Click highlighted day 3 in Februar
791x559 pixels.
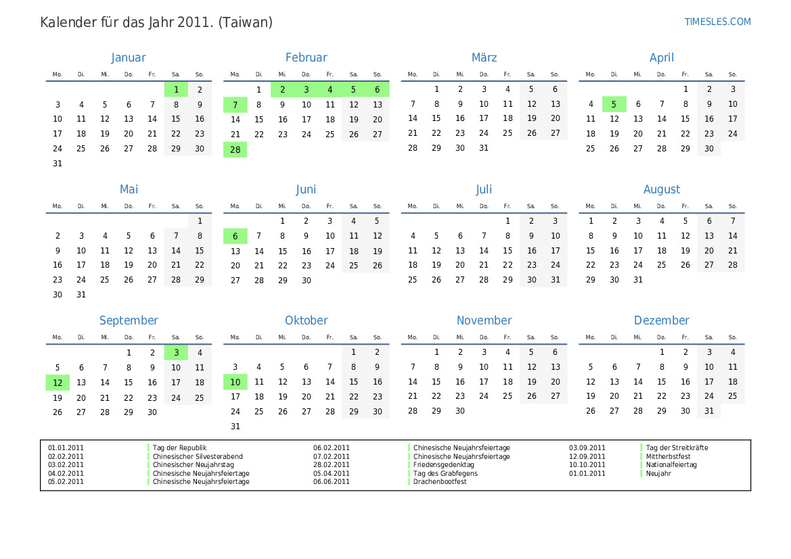coord(307,90)
